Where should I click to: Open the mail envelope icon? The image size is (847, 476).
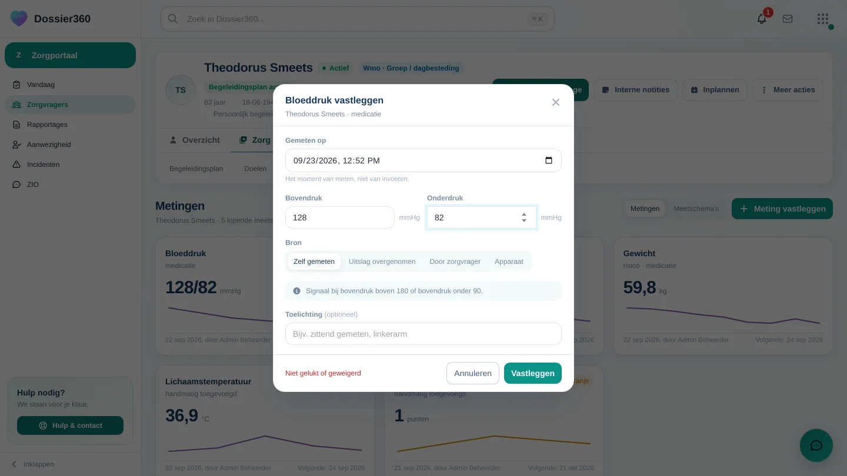coord(788,19)
